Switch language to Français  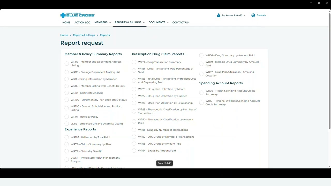pyautogui.click(x=261, y=15)
